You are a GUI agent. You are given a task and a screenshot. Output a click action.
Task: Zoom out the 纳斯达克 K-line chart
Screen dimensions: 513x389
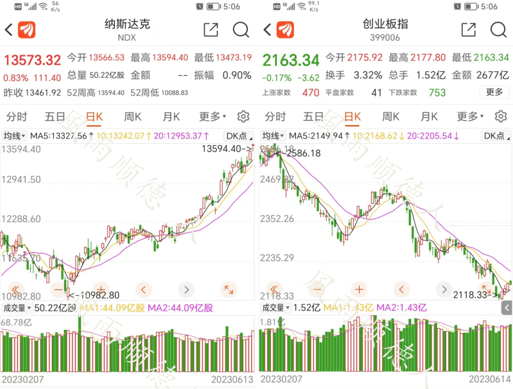coord(58,290)
